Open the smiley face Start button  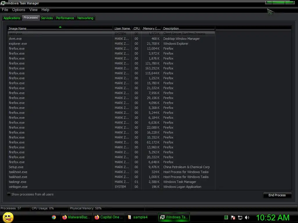[8, 217]
